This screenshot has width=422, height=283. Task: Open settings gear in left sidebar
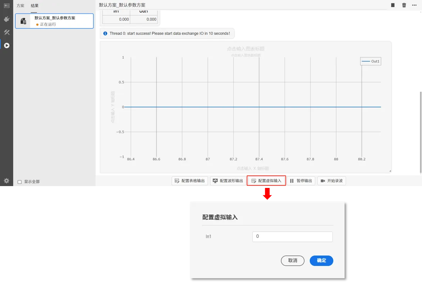(x=6, y=181)
